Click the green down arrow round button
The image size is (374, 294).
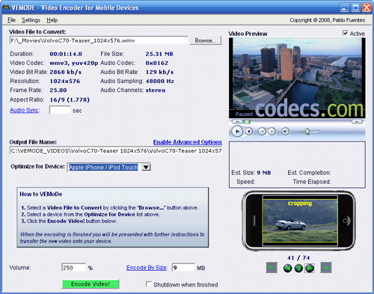(298, 268)
